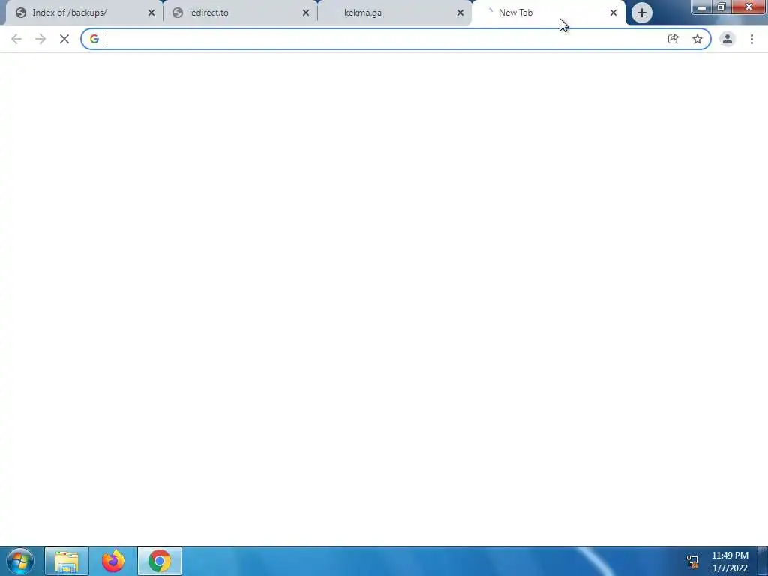Go back with the back arrow

pyautogui.click(x=16, y=39)
